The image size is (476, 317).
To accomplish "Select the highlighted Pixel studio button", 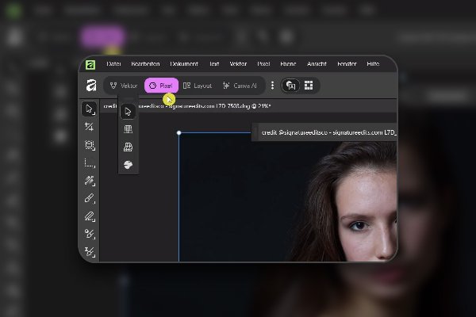I will [x=161, y=86].
